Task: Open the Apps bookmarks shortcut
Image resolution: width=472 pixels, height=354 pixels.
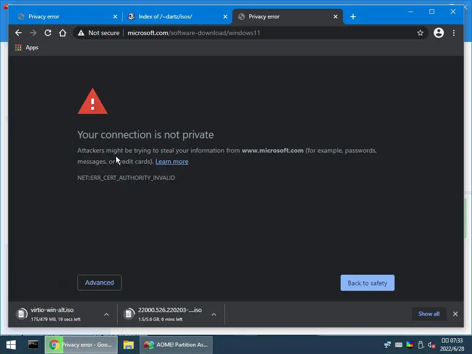Action: [x=27, y=47]
